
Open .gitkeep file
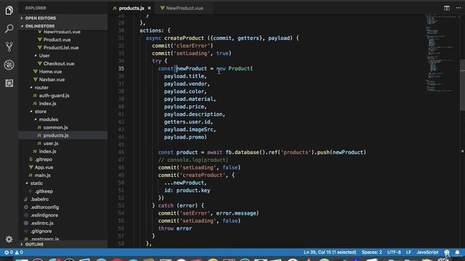tap(44, 191)
